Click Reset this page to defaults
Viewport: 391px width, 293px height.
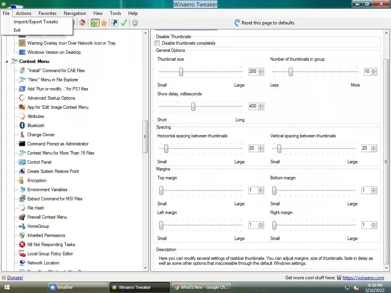264,23
